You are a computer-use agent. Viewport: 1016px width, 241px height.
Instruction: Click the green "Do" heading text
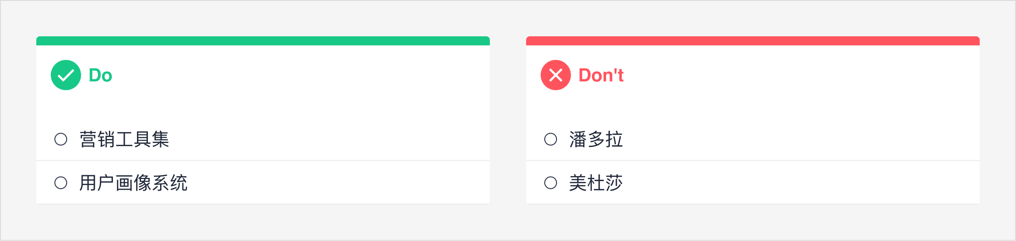click(x=100, y=75)
